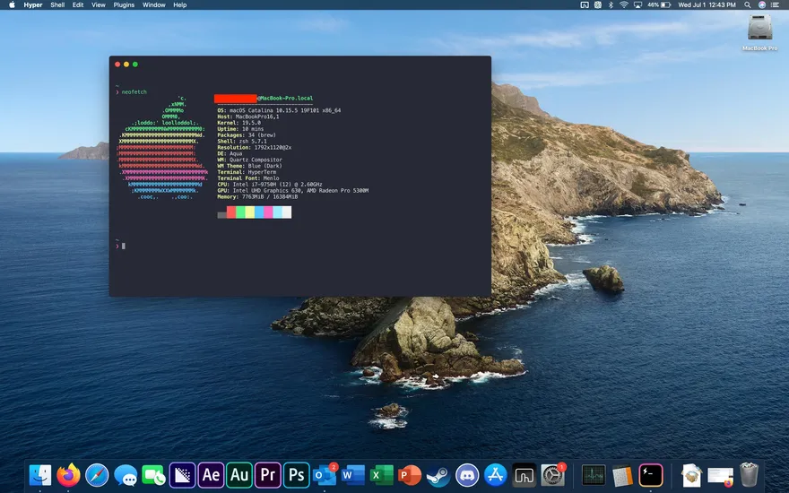Viewport: 789px width, 493px height.
Task: Open the View menu
Action: tap(98, 5)
